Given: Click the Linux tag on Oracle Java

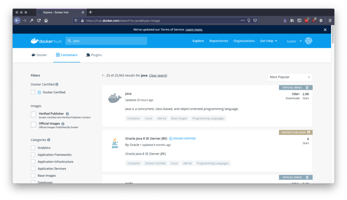Looking at the screenshot, I should click(174, 163).
